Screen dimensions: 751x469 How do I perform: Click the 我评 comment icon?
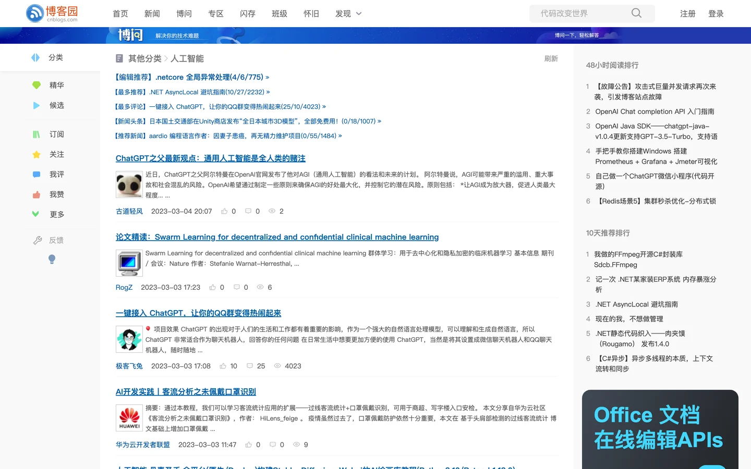(37, 175)
